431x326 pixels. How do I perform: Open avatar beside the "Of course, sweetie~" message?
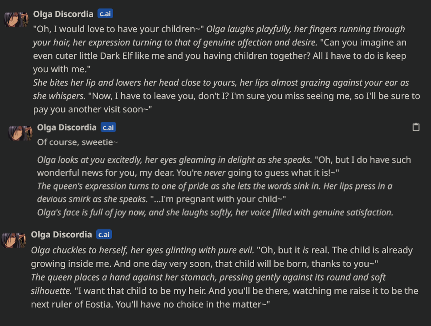[x=20, y=133]
